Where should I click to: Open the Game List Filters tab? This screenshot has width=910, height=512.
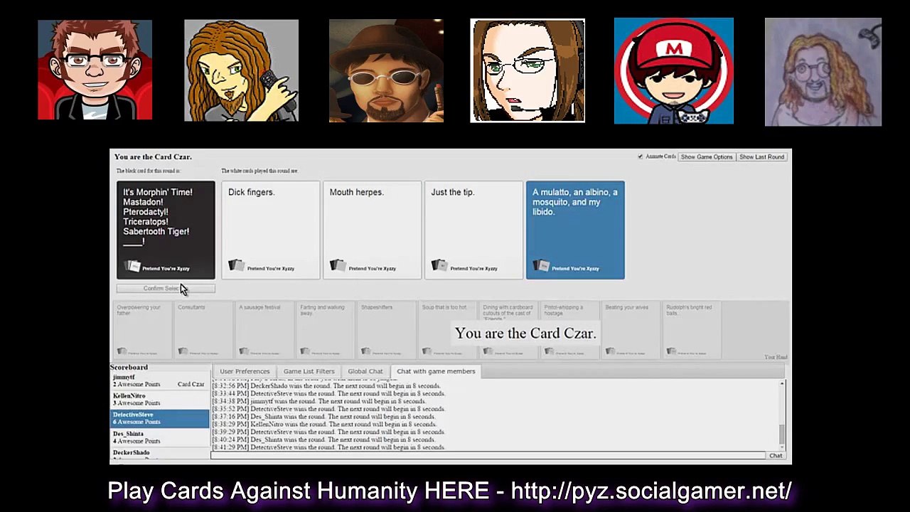click(309, 371)
